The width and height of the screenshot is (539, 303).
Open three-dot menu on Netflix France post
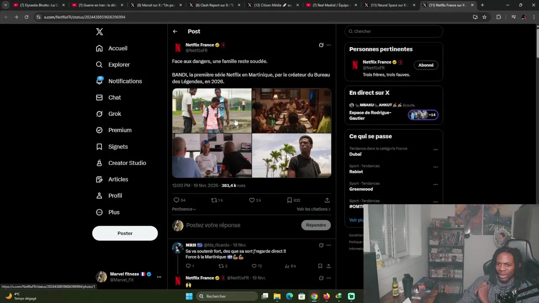328,45
